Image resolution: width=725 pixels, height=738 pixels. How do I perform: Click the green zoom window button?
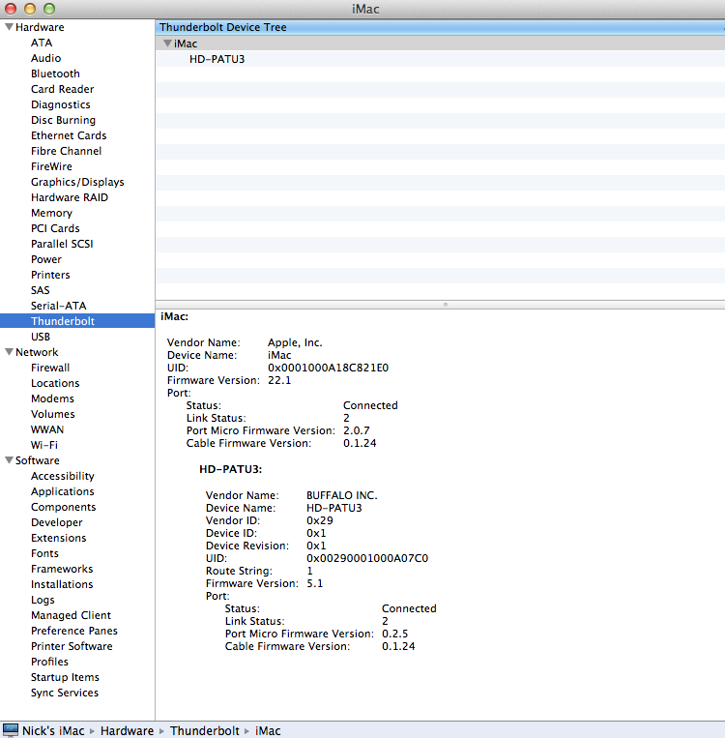[49, 9]
